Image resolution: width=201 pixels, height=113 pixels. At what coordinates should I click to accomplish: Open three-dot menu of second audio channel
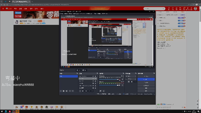coord(122,85)
